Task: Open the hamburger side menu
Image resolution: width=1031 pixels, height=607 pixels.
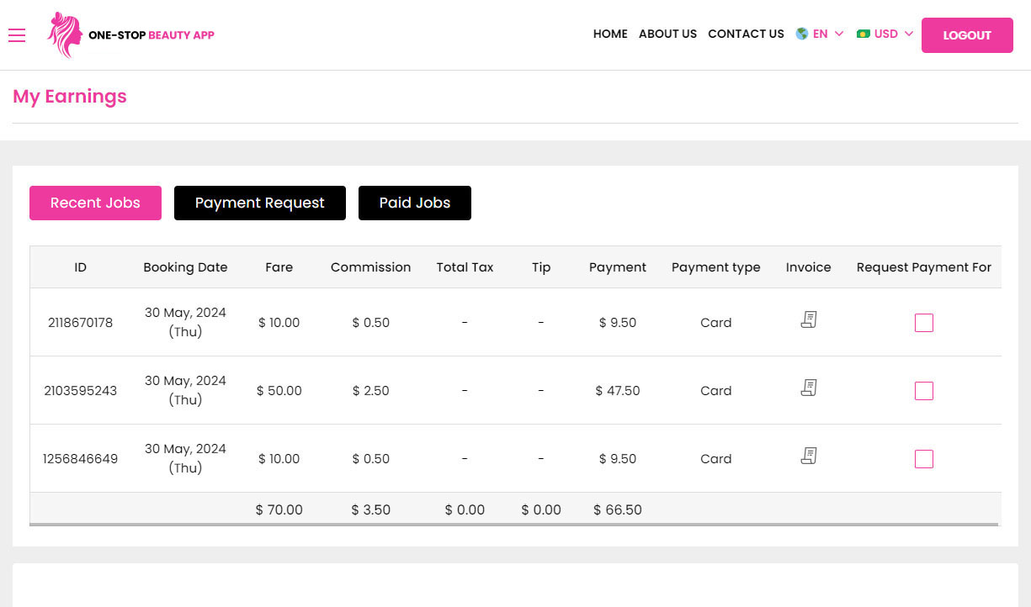Action: coord(17,34)
